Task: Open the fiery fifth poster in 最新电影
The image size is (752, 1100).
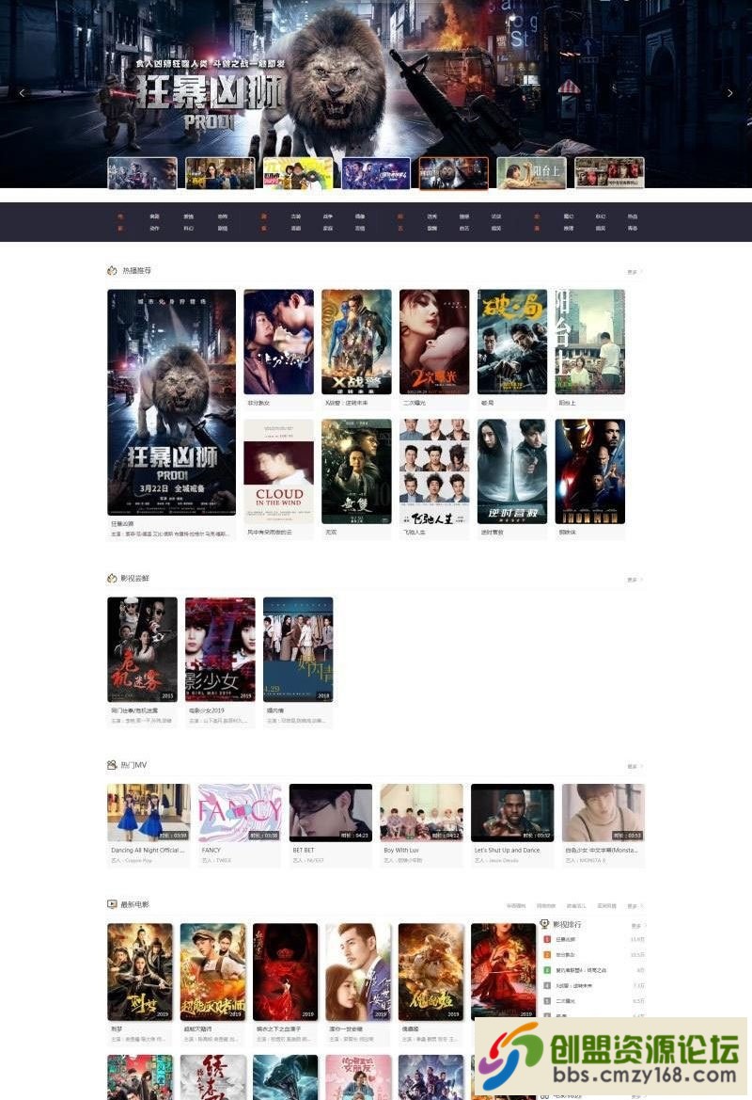Action: coord(431,972)
